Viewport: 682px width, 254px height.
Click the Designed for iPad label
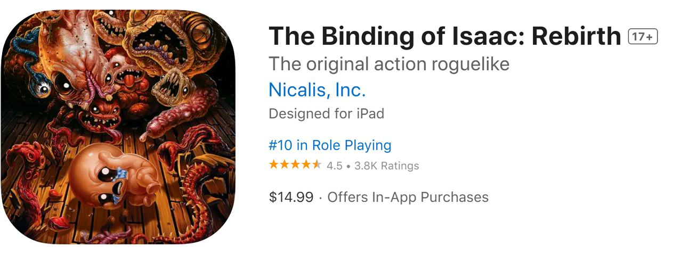(x=326, y=113)
